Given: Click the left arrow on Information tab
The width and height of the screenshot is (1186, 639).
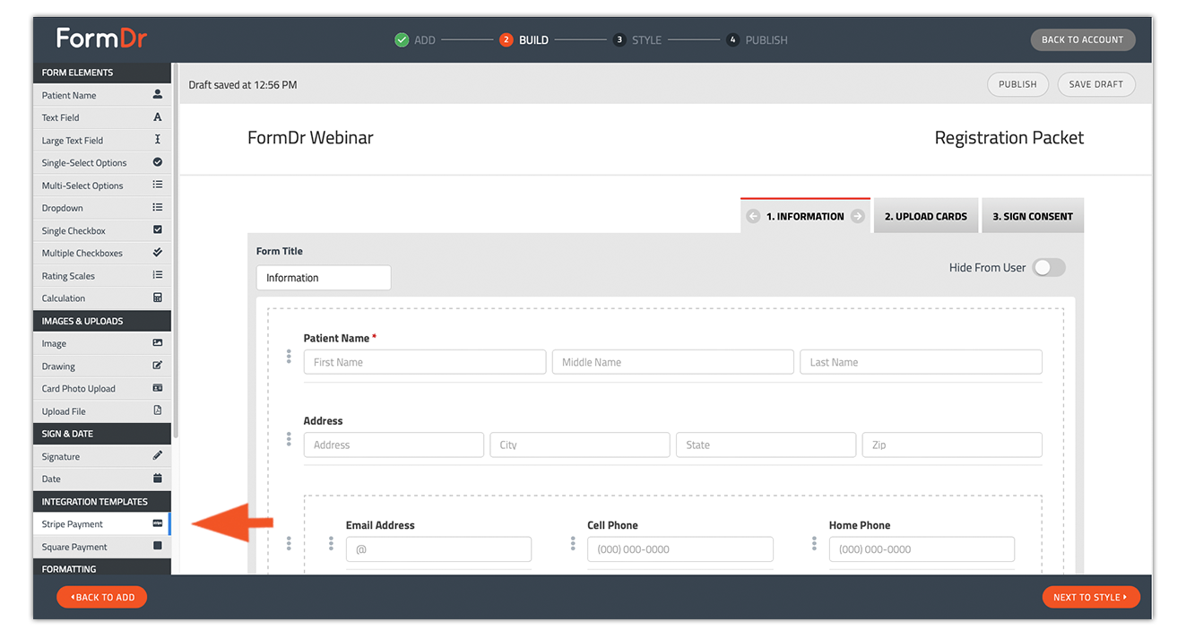Looking at the screenshot, I should tap(753, 216).
